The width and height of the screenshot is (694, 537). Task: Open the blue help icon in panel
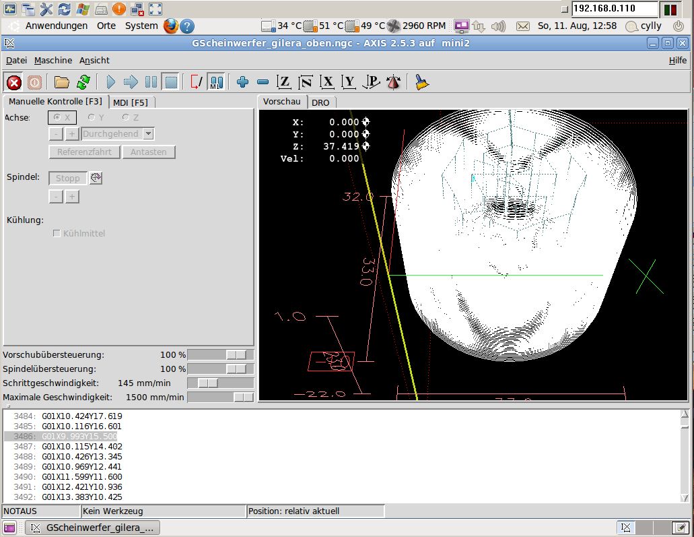click(187, 26)
